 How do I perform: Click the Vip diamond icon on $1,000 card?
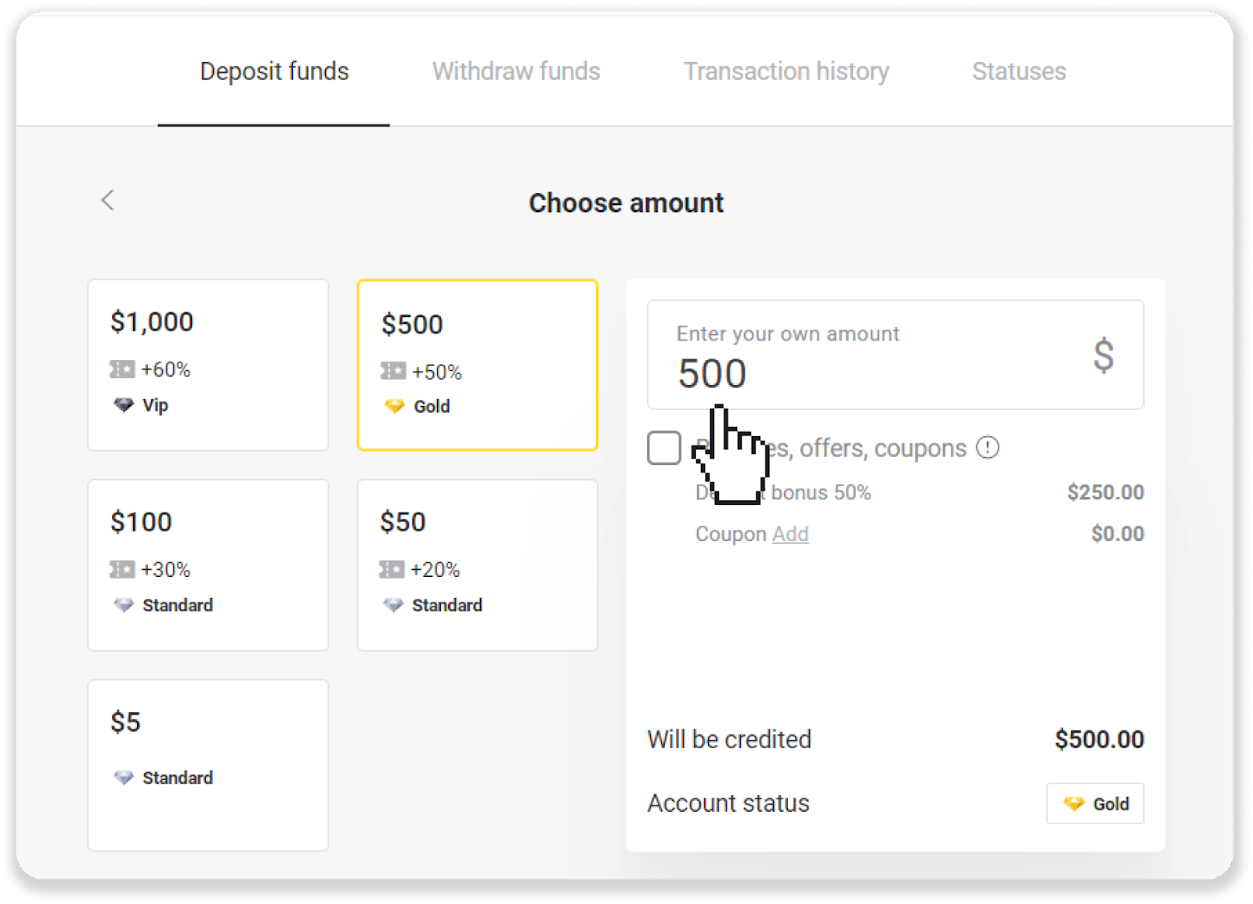(x=124, y=405)
